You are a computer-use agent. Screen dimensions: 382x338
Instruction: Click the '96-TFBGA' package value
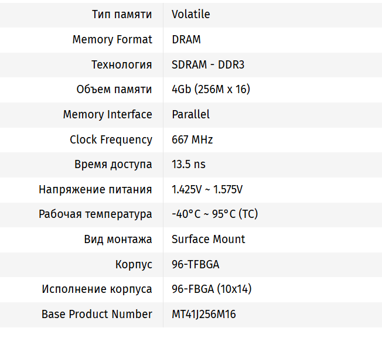point(196,264)
